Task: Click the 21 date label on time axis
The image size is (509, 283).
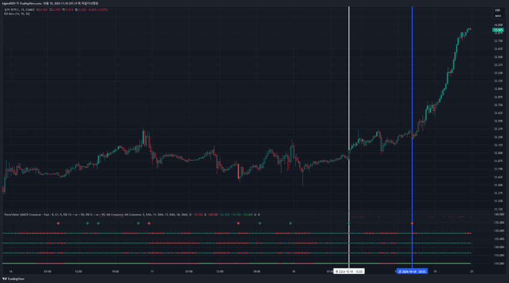Action: (x=471, y=271)
